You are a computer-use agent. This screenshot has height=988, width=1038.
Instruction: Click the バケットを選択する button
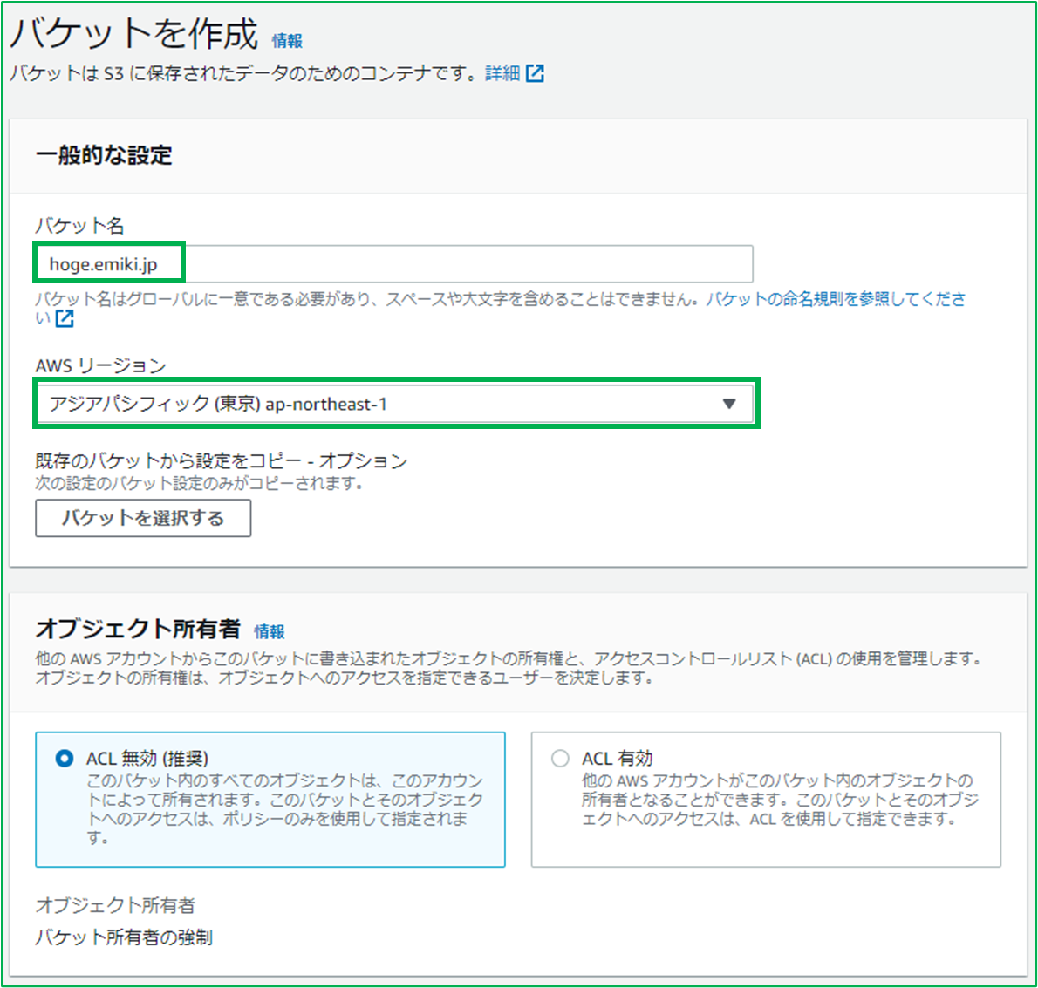(x=143, y=518)
